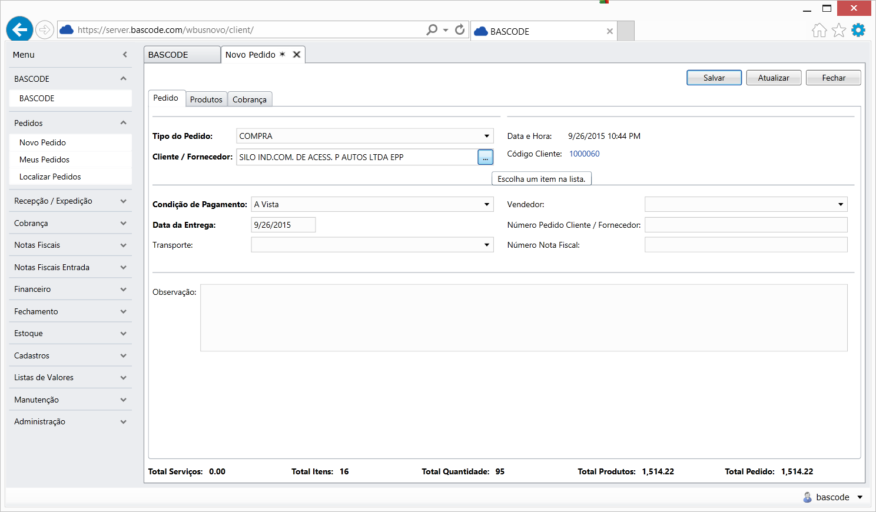Click the Atualizar button
The height and width of the screenshot is (512, 876).
tap(774, 78)
